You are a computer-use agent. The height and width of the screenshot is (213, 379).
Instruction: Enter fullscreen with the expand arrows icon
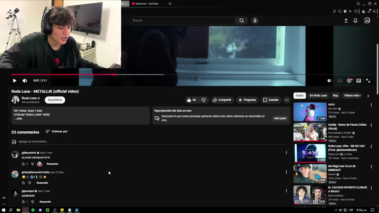coord(368,80)
